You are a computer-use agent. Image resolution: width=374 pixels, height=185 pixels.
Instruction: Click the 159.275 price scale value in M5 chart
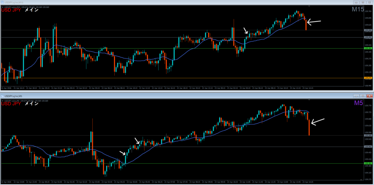point(368,179)
